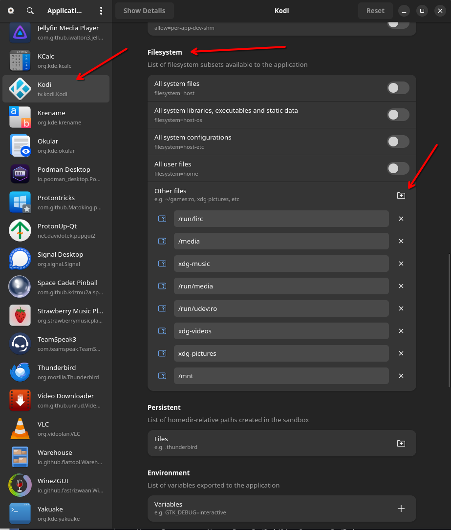Select Signal Desktop app entry
The image size is (451, 530).
[56, 259]
